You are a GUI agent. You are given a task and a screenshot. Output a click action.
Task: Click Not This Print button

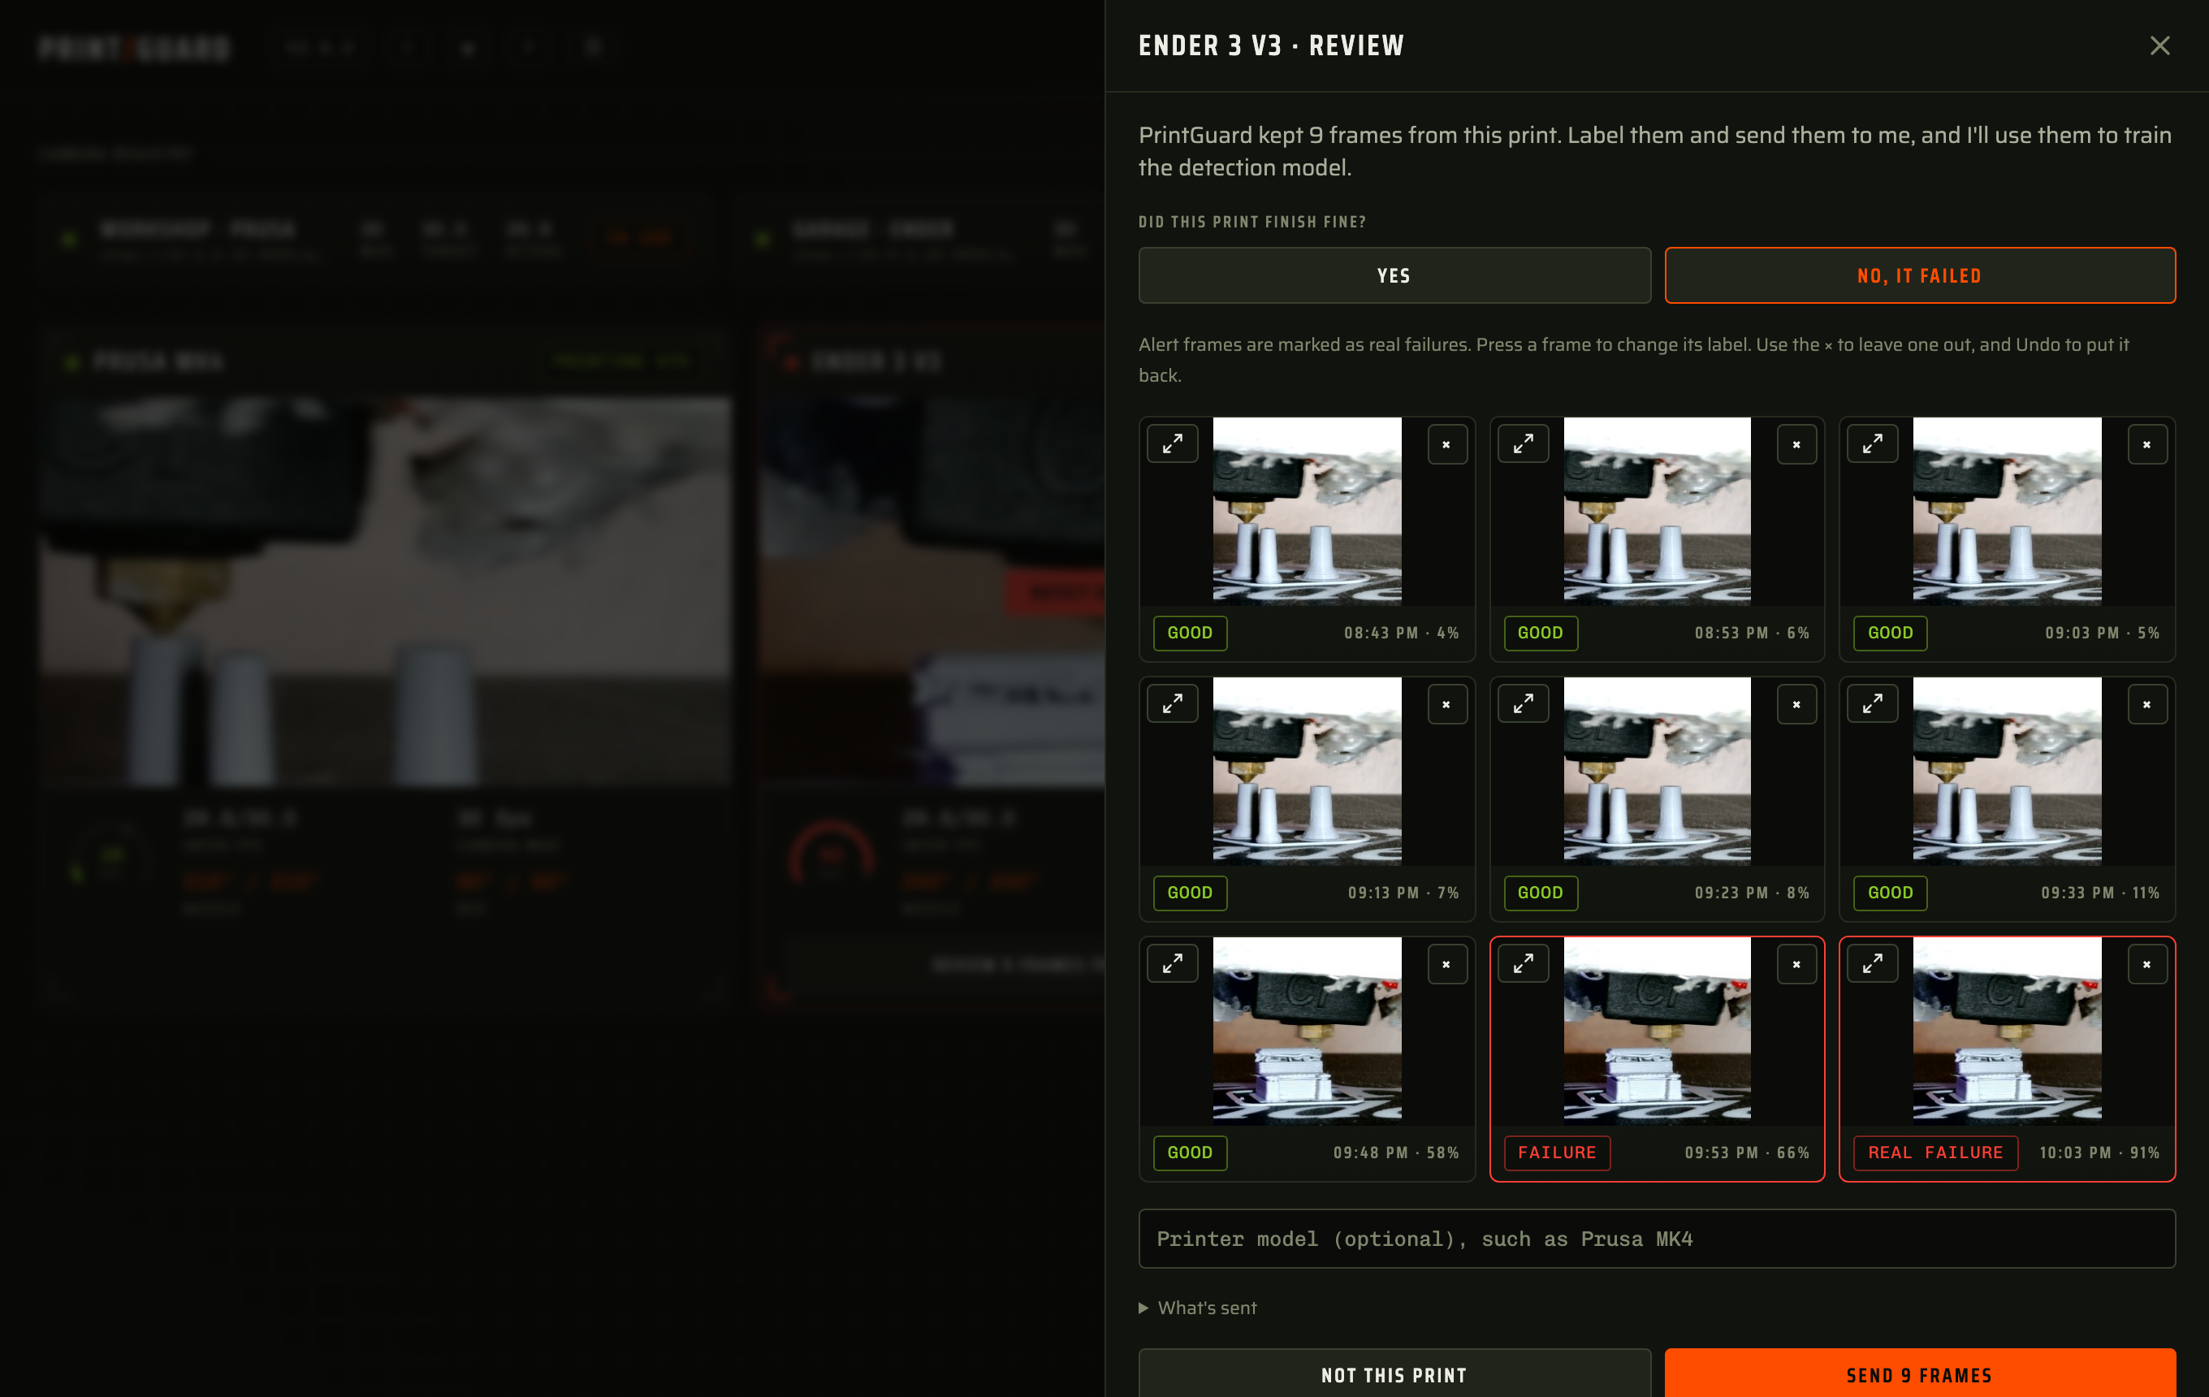coord(1394,1373)
